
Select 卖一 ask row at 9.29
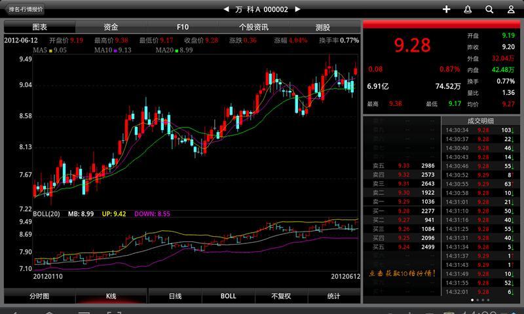[x=403, y=202]
